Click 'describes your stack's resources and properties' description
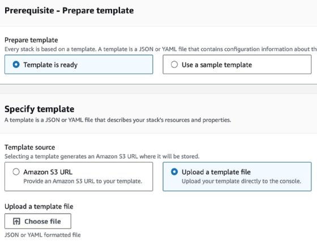This screenshot has width=317, height=246. 169,120
